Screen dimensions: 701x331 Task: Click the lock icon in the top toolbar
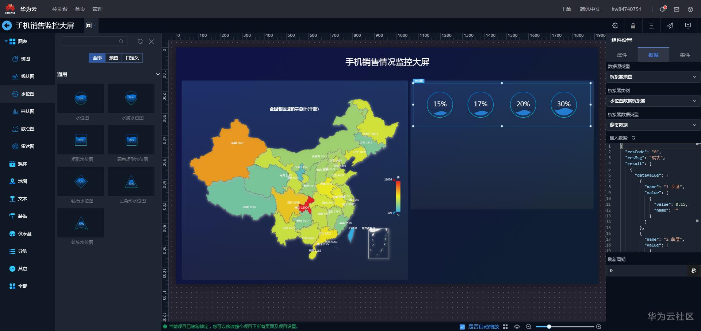pyautogui.click(x=633, y=25)
